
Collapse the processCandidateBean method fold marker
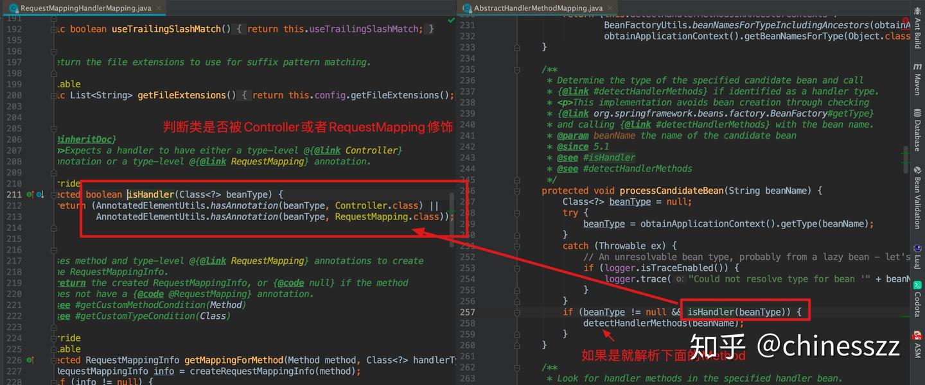[x=516, y=191]
